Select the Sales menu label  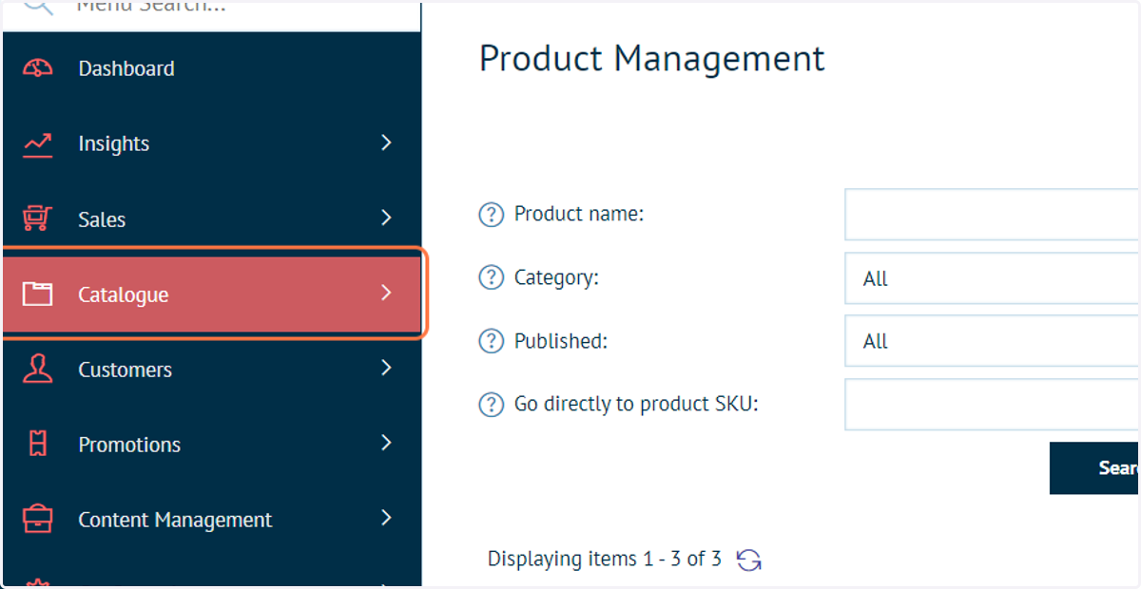pyautogui.click(x=102, y=218)
